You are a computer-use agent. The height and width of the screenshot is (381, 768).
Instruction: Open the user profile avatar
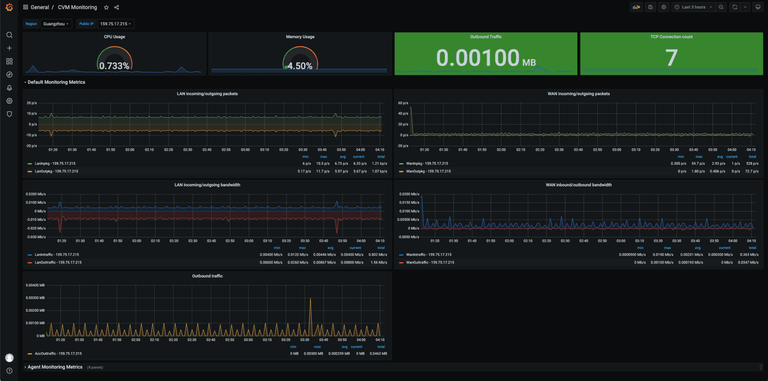tap(9, 357)
